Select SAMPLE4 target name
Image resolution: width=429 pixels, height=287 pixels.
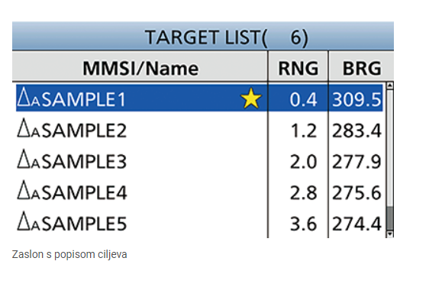(x=85, y=192)
